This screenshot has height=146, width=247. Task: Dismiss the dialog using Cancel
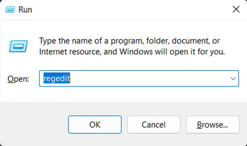pyautogui.click(x=154, y=124)
